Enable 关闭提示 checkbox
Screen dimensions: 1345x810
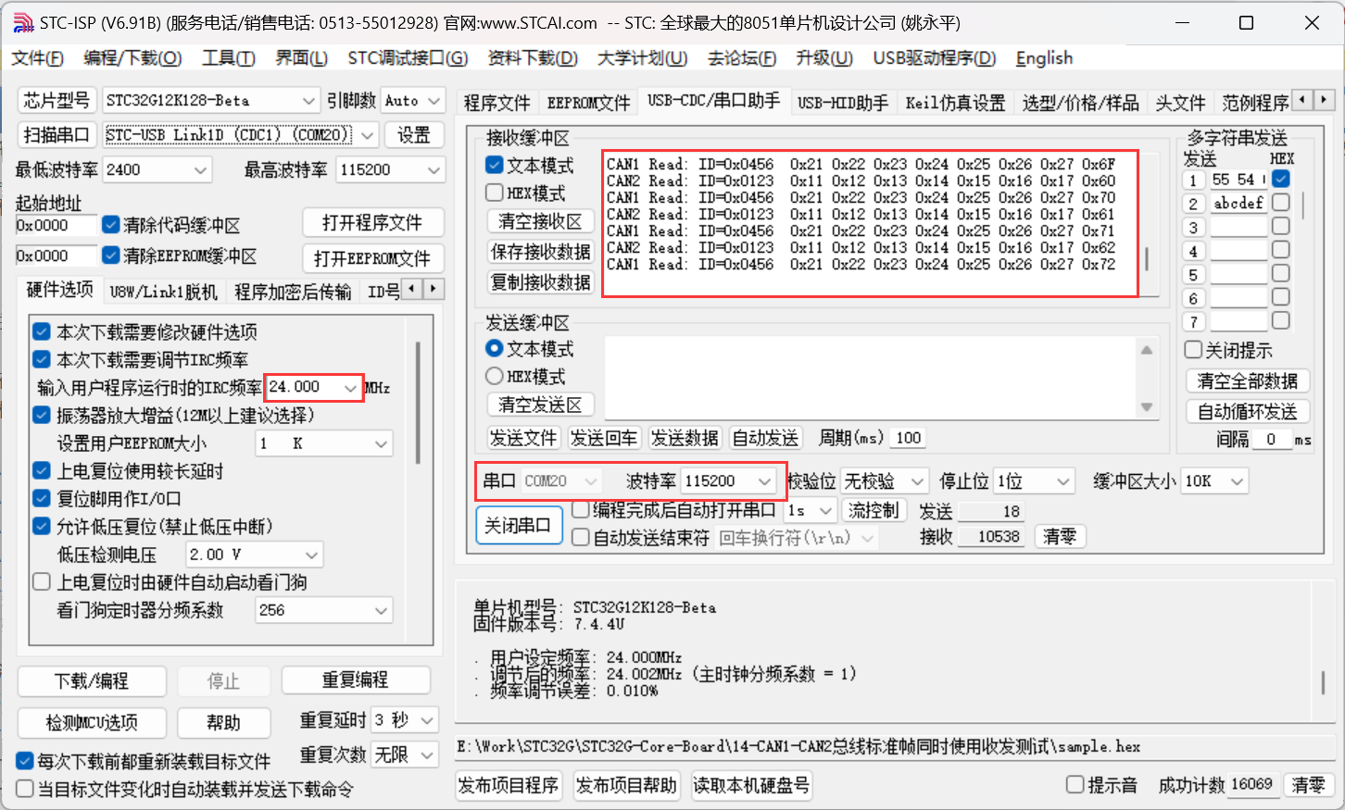(1194, 350)
